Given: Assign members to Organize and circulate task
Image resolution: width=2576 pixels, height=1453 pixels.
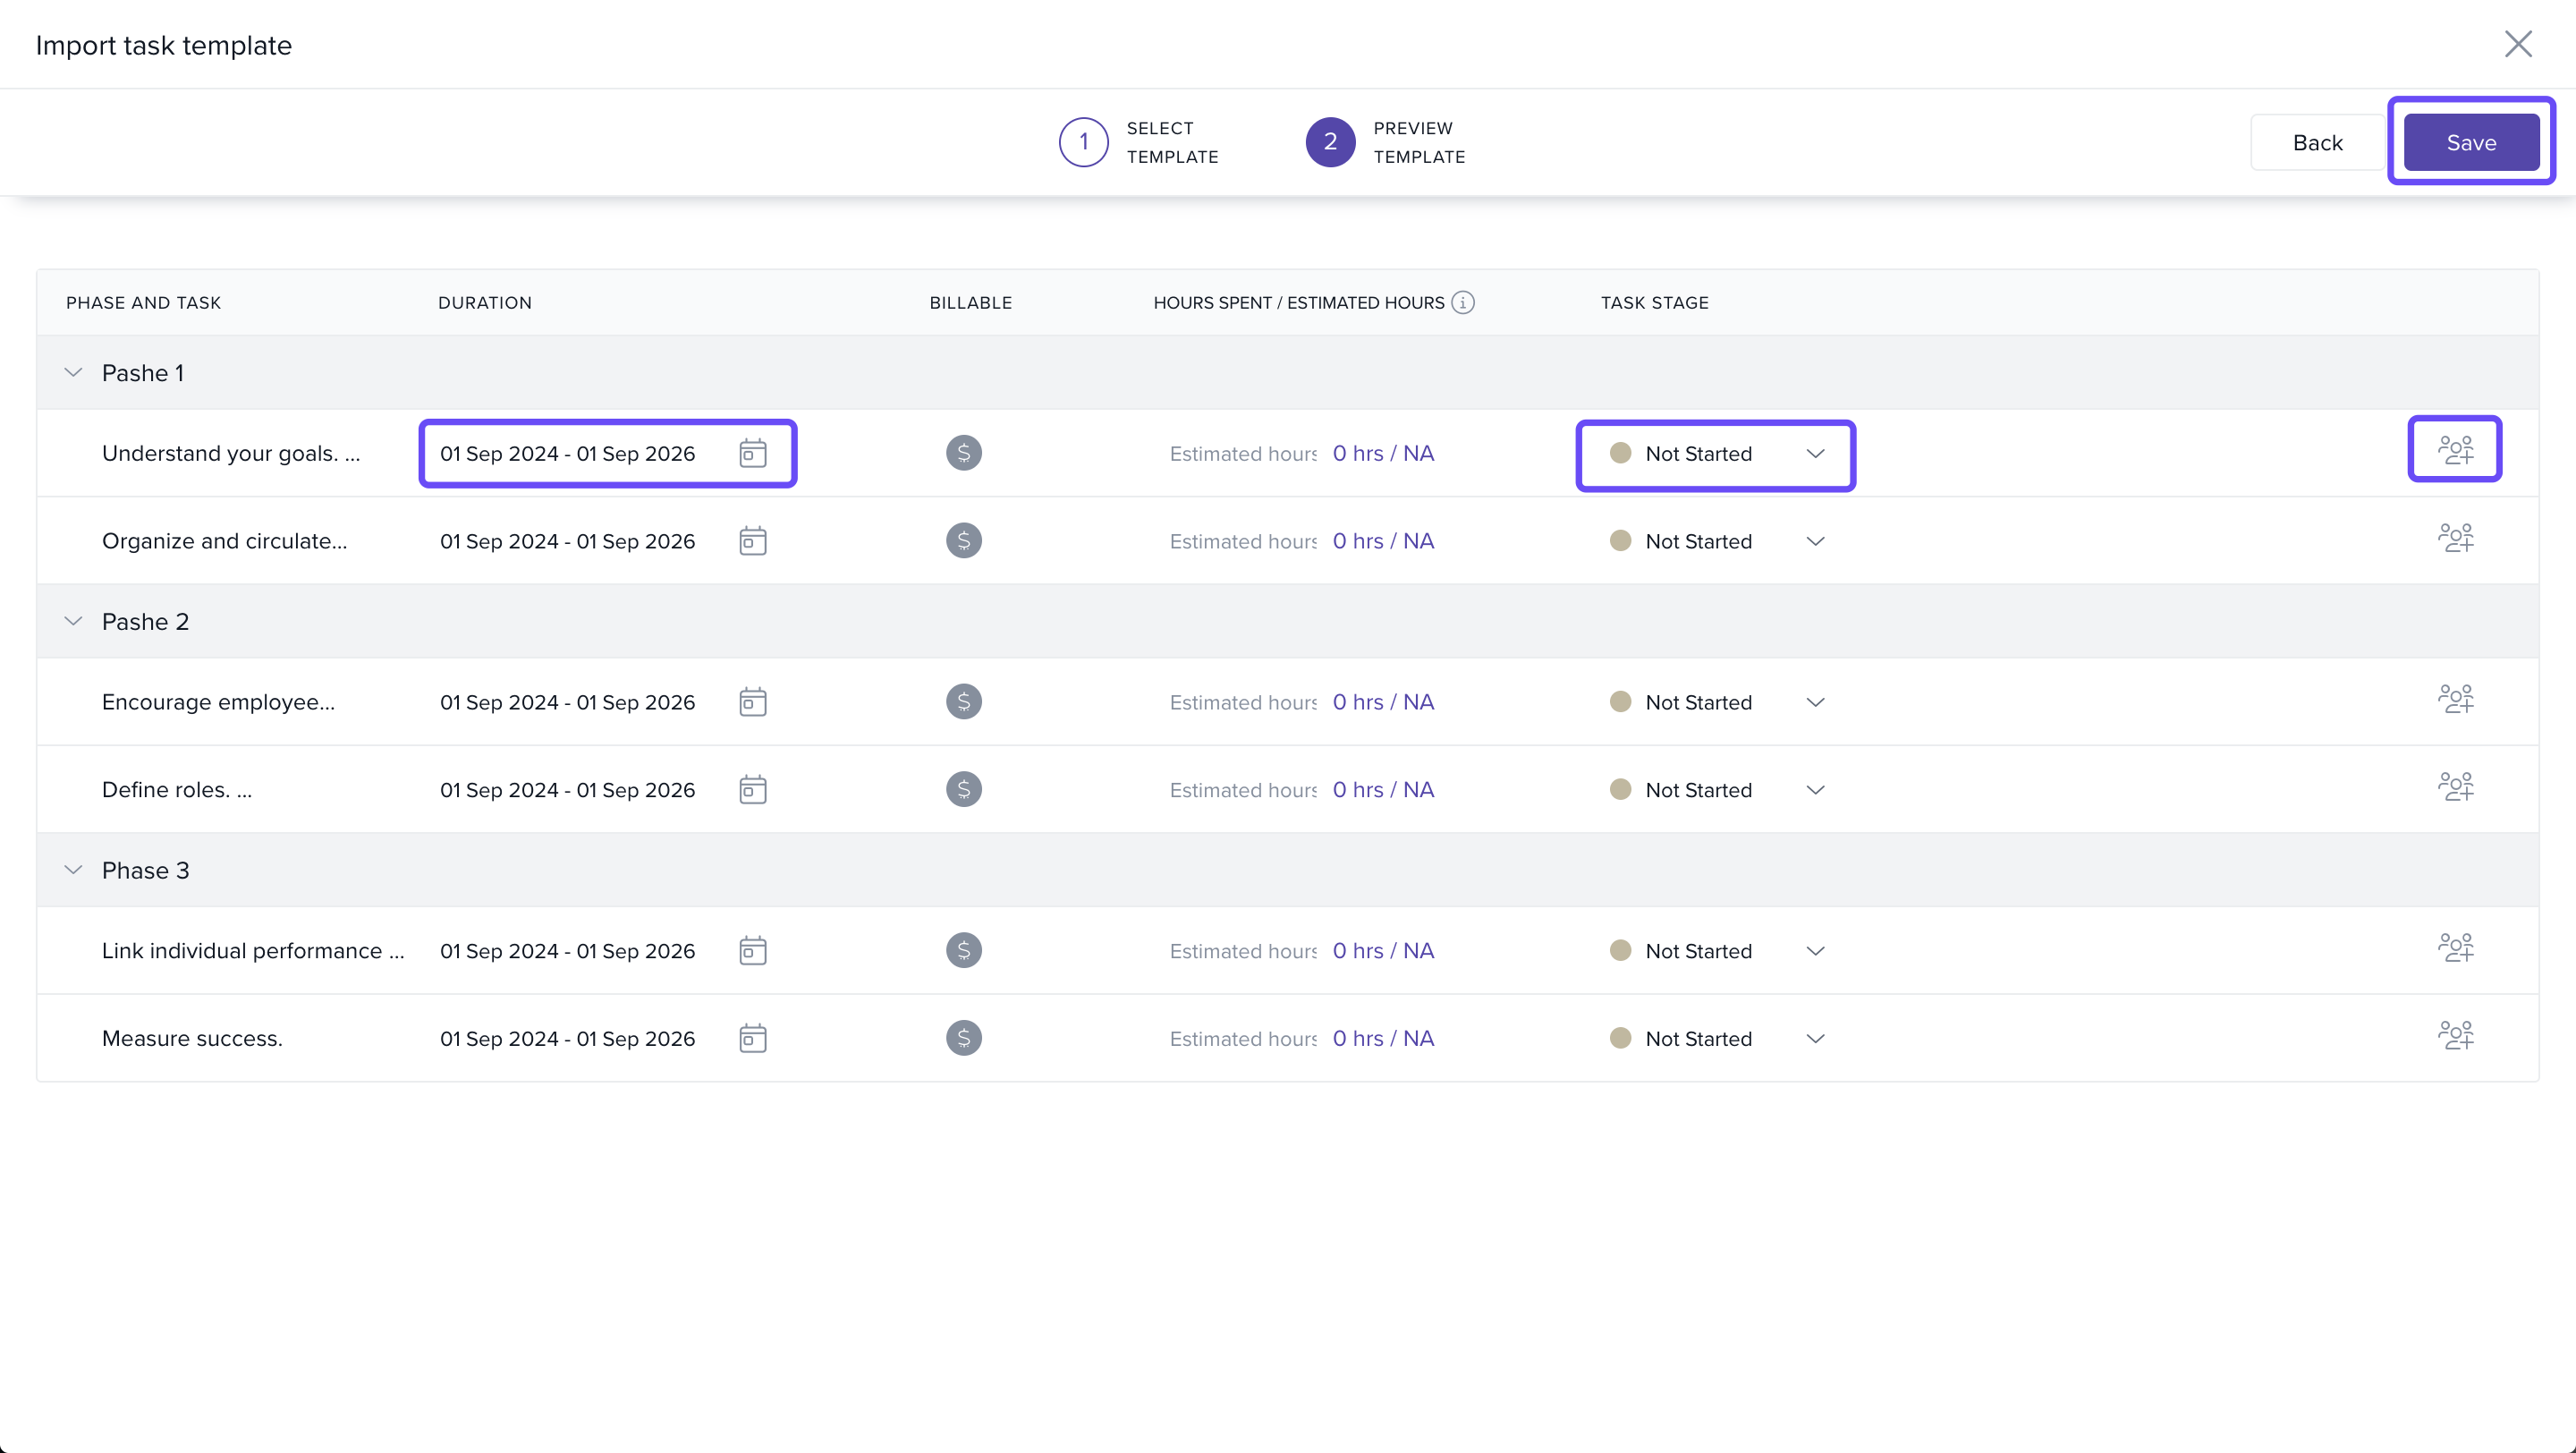Looking at the screenshot, I should tap(2455, 538).
